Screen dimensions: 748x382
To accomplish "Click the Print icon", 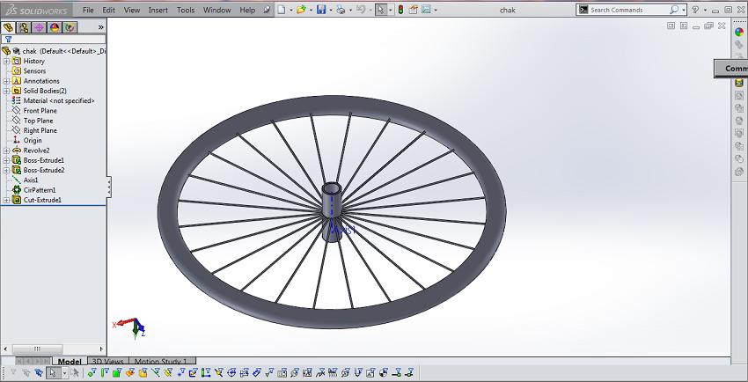I will 341,10.
